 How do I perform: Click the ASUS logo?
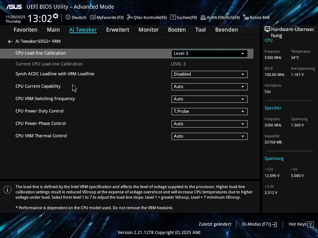pos(14,7)
